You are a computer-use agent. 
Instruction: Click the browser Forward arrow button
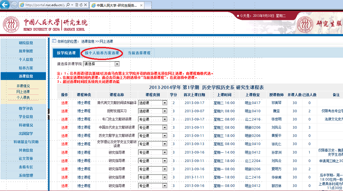coord(14,5)
